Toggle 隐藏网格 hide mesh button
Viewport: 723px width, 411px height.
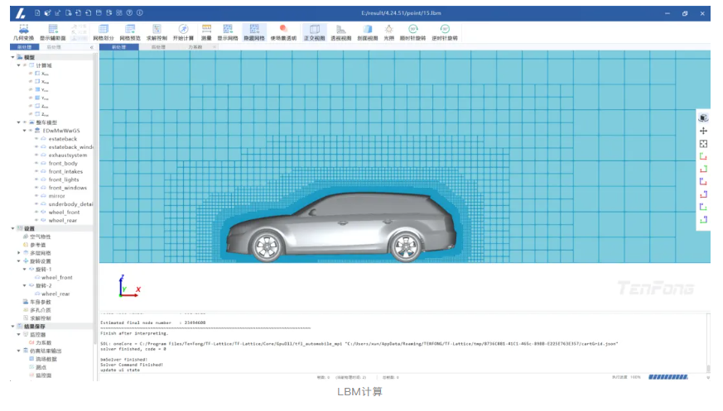(x=255, y=31)
